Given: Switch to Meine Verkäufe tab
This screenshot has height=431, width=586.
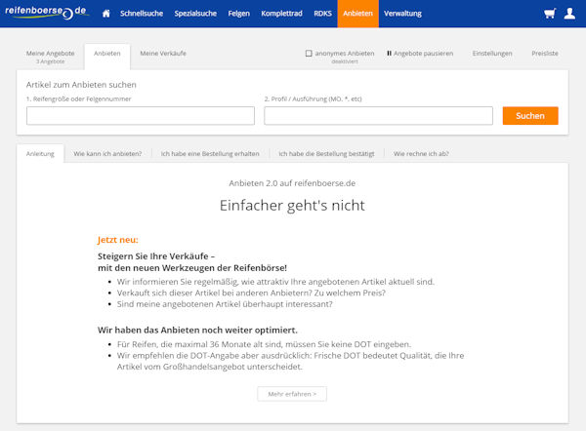Looking at the screenshot, I should (x=163, y=54).
